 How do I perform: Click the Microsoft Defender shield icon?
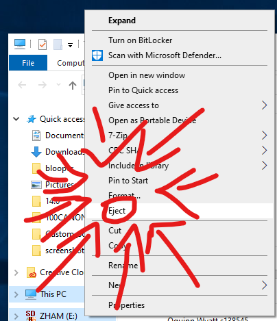click(x=97, y=55)
